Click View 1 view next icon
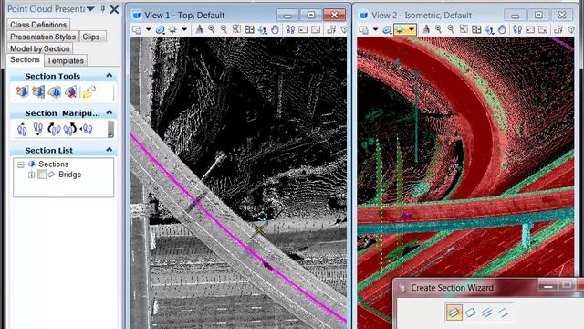The image size is (584, 329). tap(316, 29)
